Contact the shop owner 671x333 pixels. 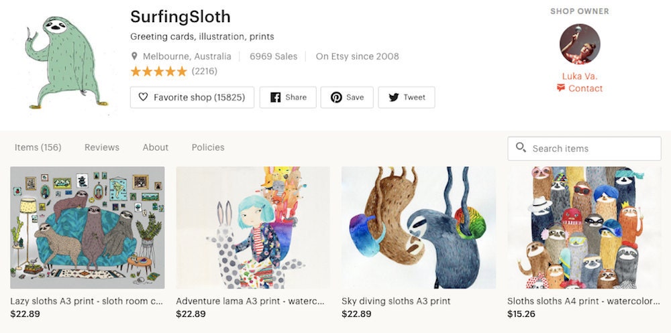[580, 88]
